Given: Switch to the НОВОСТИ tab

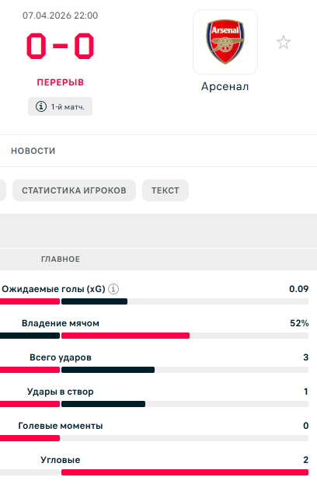Looking at the screenshot, I should tap(33, 151).
